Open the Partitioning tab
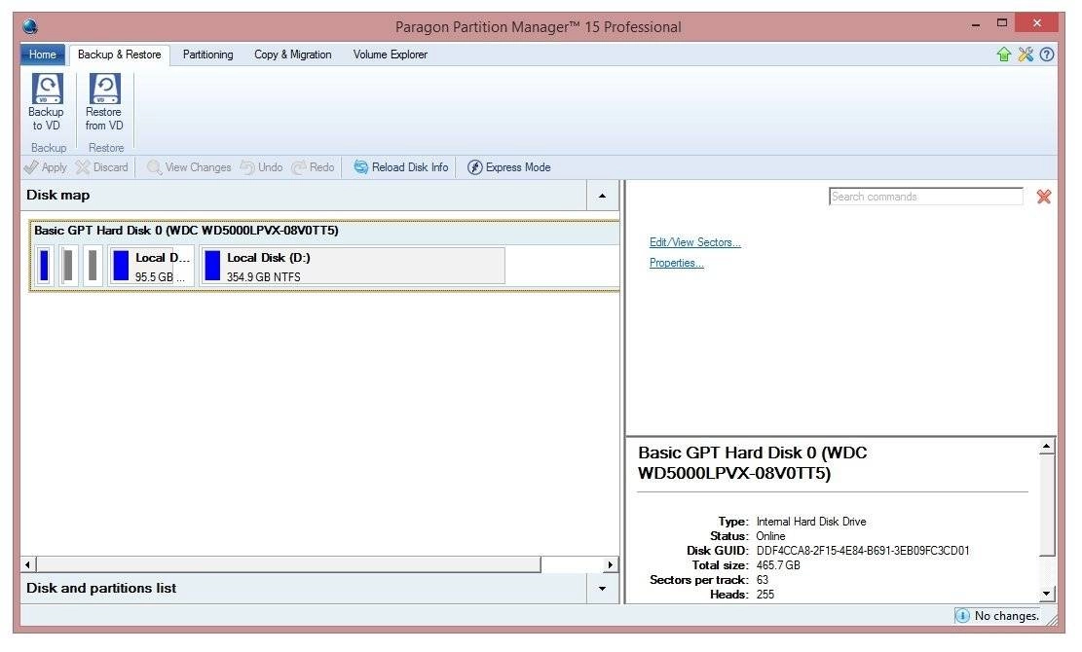 (x=207, y=54)
